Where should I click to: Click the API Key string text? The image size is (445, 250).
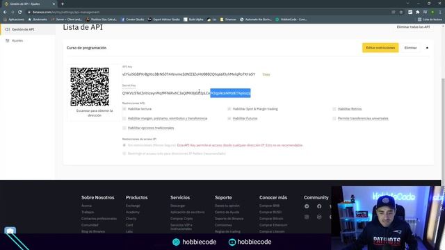point(188,74)
